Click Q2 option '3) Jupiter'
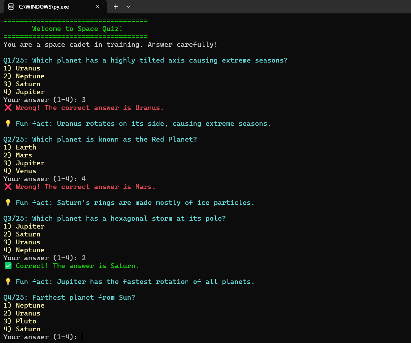Screen dimensions: 411x343 pos(24,163)
